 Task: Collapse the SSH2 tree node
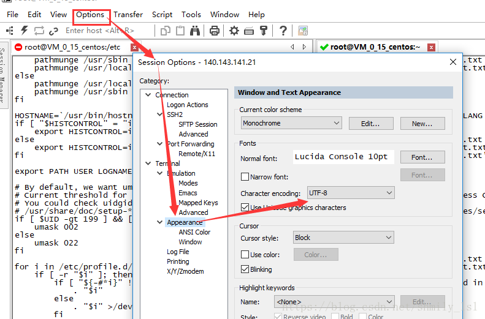159,114
